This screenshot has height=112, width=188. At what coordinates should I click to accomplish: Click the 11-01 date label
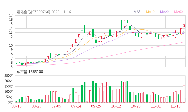pos(156,106)
